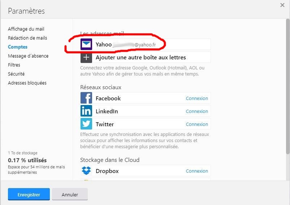Select the Comptes section
290x205 pixels.
(17, 47)
